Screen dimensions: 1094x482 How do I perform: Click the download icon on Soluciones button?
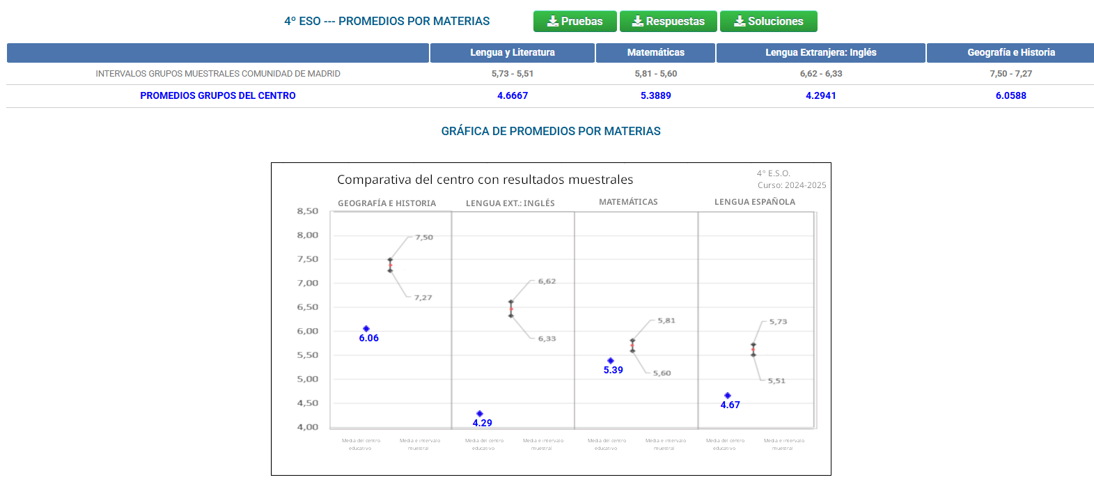[x=740, y=22]
